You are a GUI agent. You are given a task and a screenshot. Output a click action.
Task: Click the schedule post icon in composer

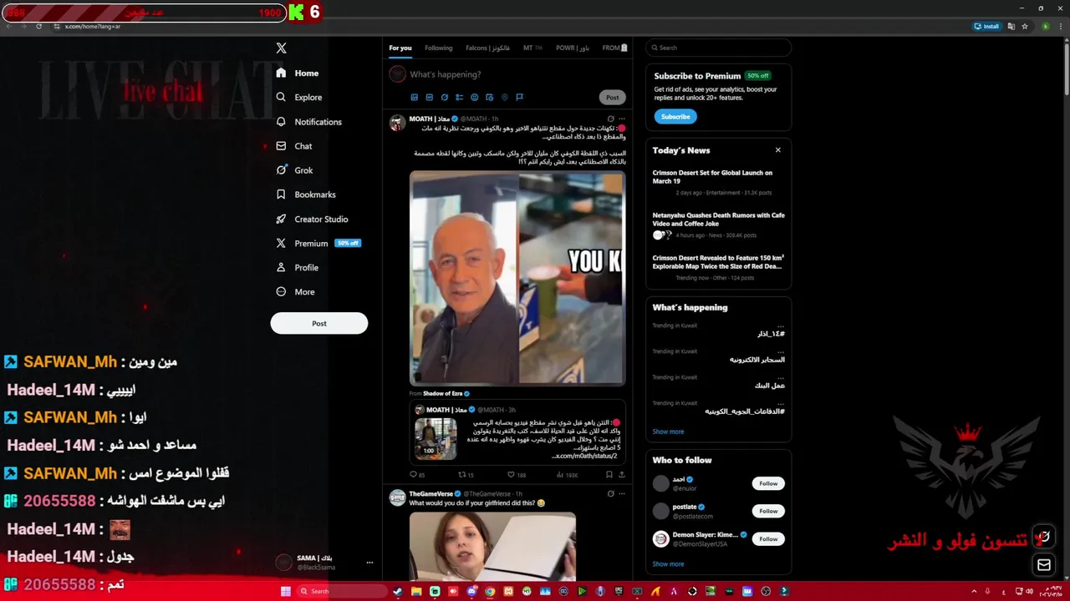tap(489, 97)
